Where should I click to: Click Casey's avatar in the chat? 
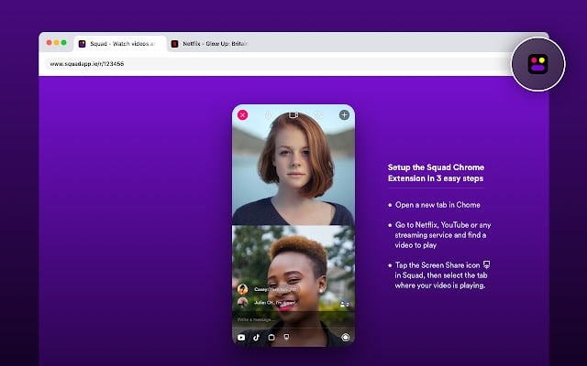pyautogui.click(x=242, y=289)
